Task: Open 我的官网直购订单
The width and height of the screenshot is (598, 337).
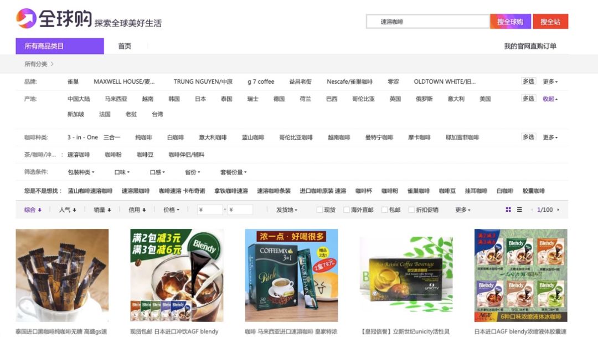Action: click(x=530, y=46)
